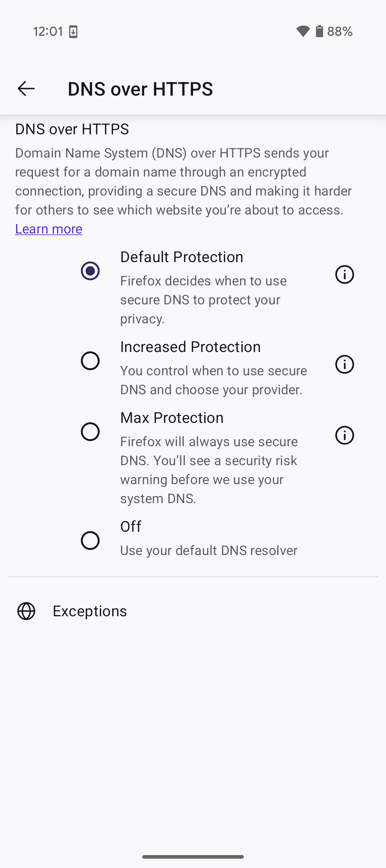The width and height of the screenshot is (386, 868).
Task: Tap the back arrow icon
Action: point(26,88)
